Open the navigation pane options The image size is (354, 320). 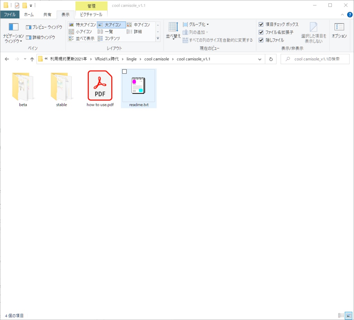coord(13,33)
